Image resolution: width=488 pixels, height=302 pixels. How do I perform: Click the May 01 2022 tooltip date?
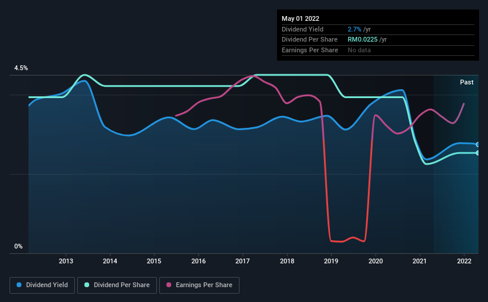pyautogui.click(x=300, y=18)
